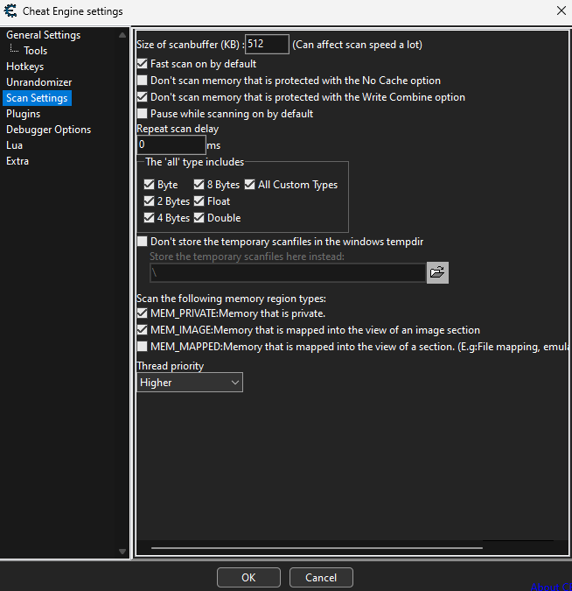Click the Cancel button

pyautogui.click(x=321, y=578)
